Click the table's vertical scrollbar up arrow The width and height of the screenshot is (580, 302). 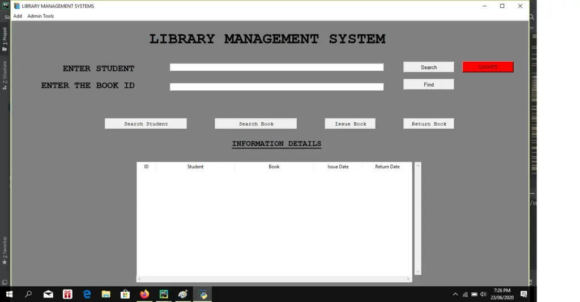pos(417,165)
